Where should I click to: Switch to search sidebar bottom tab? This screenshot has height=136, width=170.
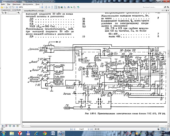tap(14, 126)
